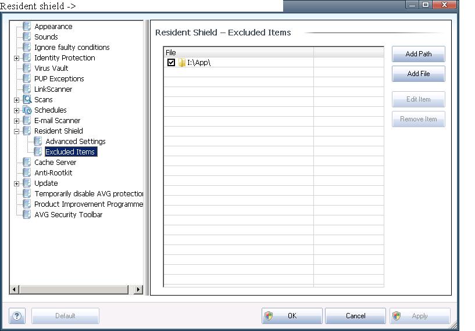The image size is (475, 331).
Task: Click the Virus Vault settings icon
Action: click(x=27, y=68)
